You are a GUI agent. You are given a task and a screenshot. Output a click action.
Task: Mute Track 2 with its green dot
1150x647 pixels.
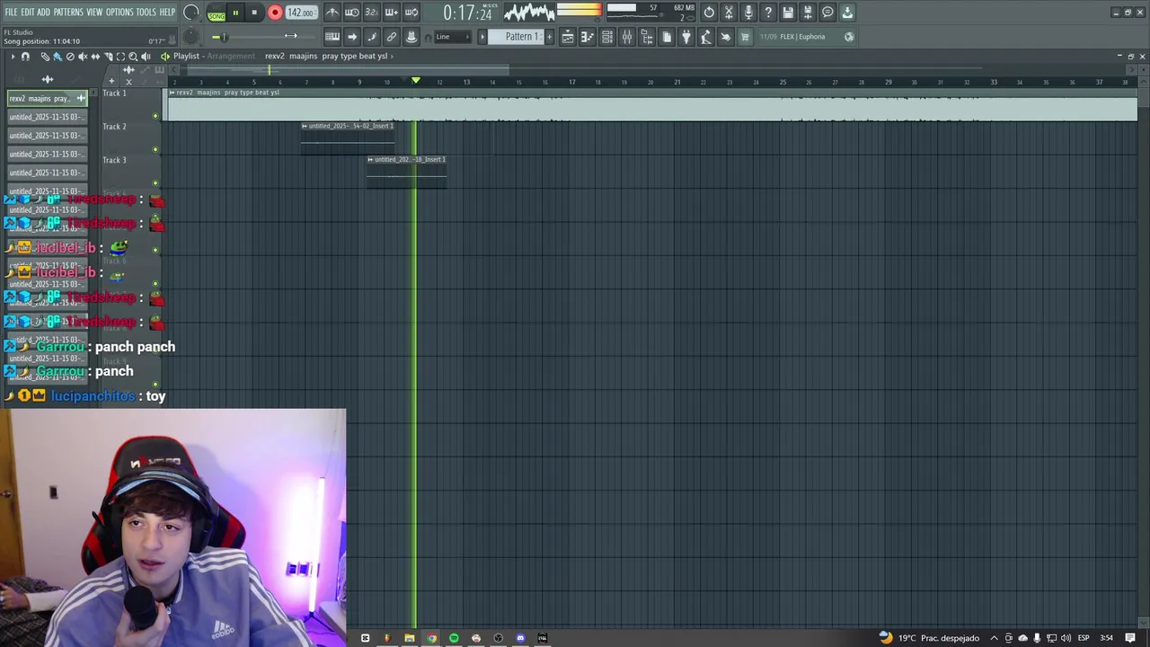pyautogui.click(x=155, y=149)
